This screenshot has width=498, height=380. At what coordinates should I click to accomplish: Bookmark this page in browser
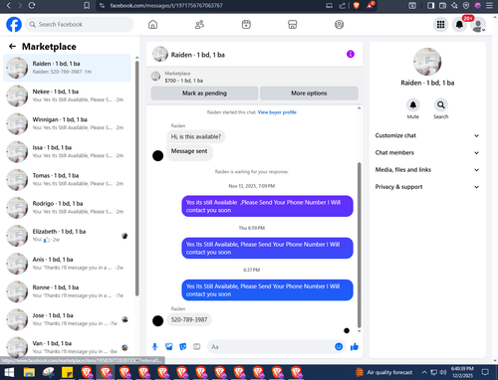coord(87,5)
